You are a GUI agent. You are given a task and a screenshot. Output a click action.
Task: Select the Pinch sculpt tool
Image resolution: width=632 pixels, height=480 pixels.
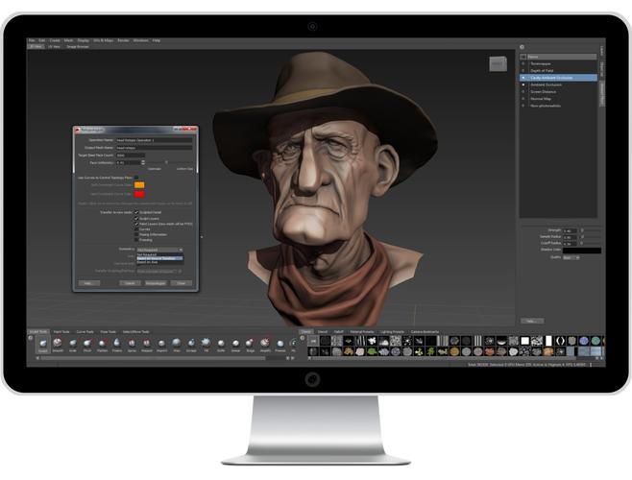coord(87,344)
